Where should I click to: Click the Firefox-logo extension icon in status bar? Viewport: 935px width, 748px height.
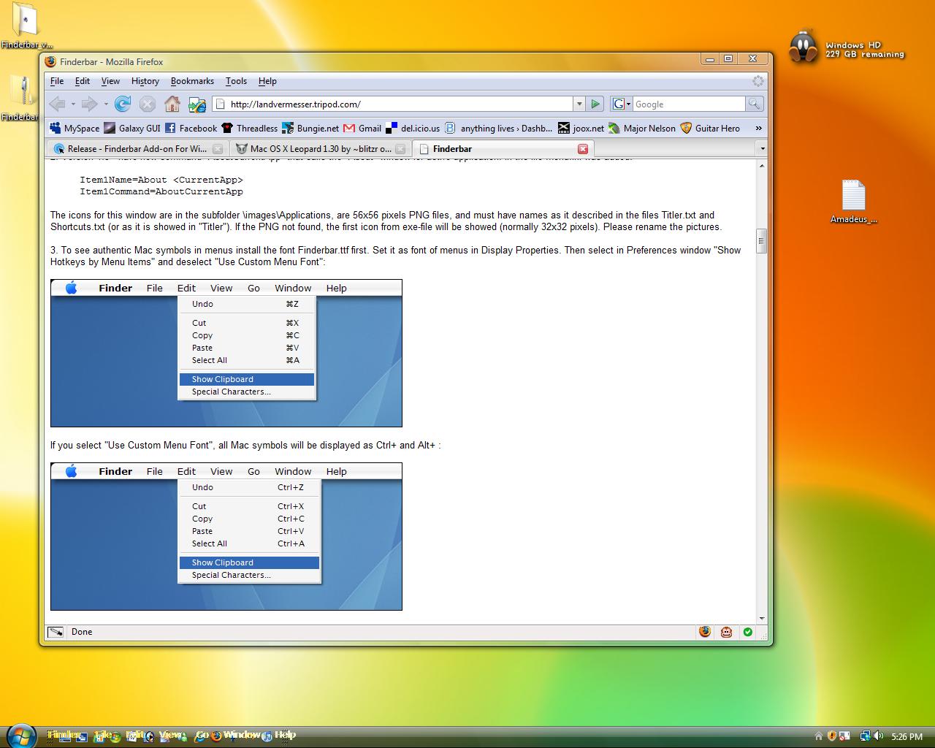click(x=705, y=632)
